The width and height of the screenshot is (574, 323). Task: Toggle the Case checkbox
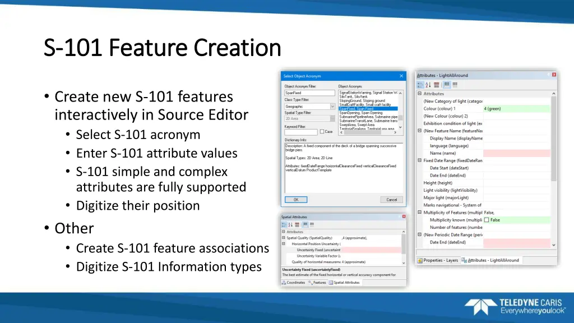coord(322,131)
